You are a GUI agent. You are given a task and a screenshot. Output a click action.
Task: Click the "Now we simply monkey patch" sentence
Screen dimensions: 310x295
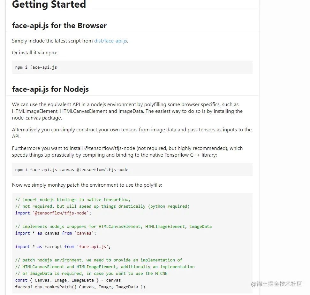tap(87, 185)
